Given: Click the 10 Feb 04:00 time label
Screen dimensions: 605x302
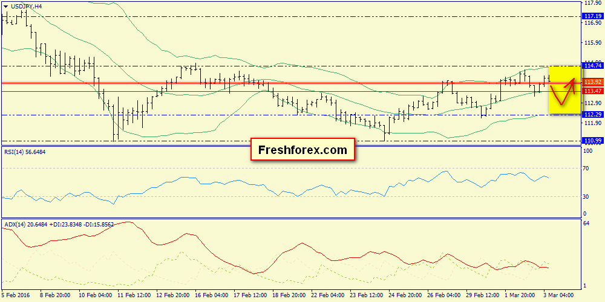Looking at the screenshot, I should pyautogui.click(x=95, y=295).
